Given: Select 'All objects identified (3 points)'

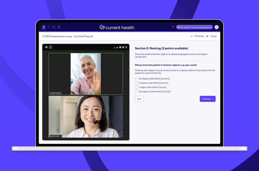Looking at the screenshot, I should tap(136, 79).
